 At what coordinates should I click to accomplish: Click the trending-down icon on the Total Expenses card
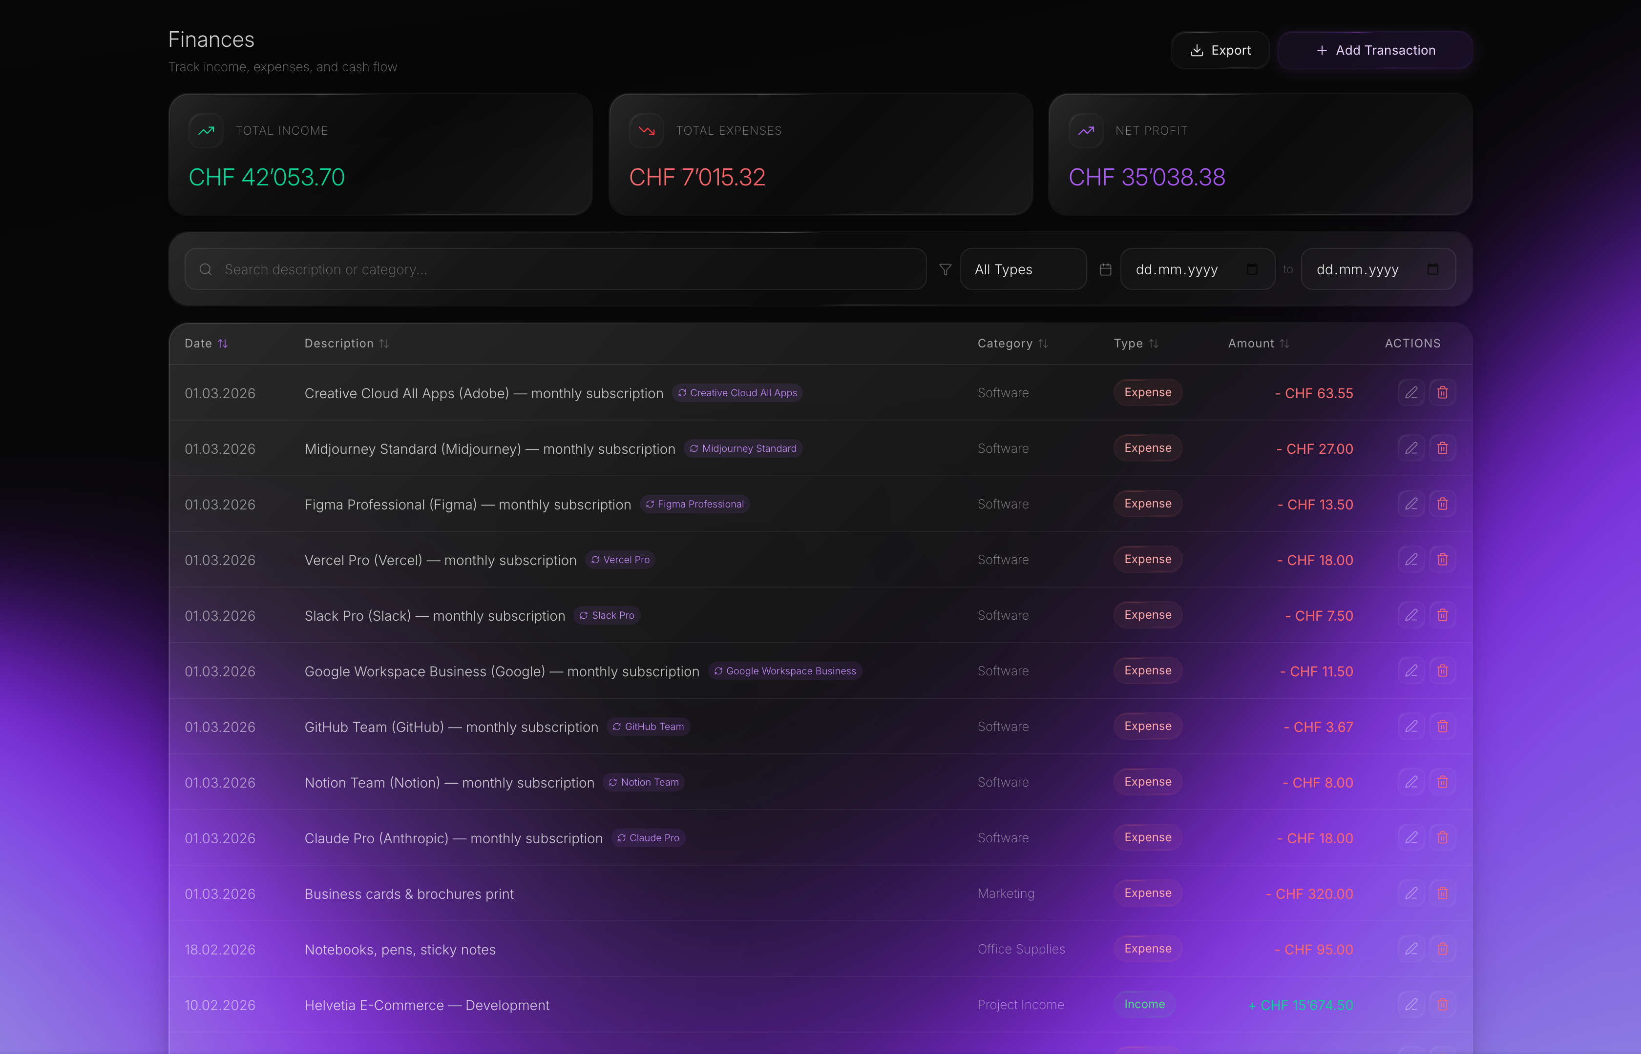(x=645, y=130)
